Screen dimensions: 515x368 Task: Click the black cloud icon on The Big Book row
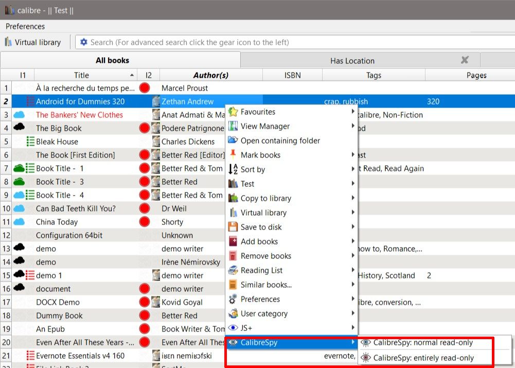(19, 127)
